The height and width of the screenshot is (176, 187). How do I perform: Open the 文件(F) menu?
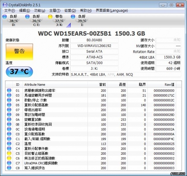tap(10, 11)
